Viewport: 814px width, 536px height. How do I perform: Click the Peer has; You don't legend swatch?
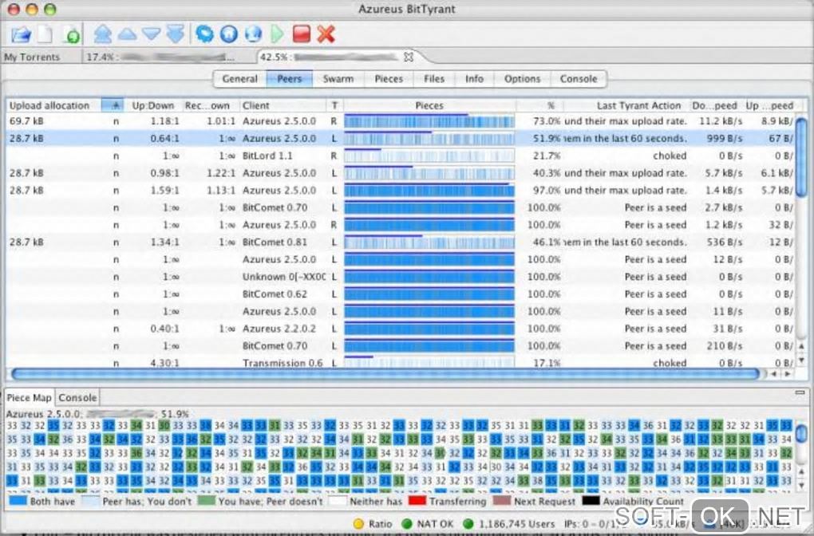pyautogui.click(x=89, y=501)
